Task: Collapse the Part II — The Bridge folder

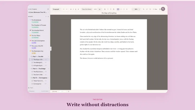Action: point(30,69)
